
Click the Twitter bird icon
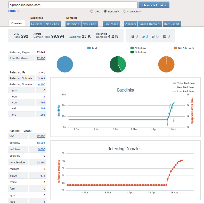(x=143, y=36)
